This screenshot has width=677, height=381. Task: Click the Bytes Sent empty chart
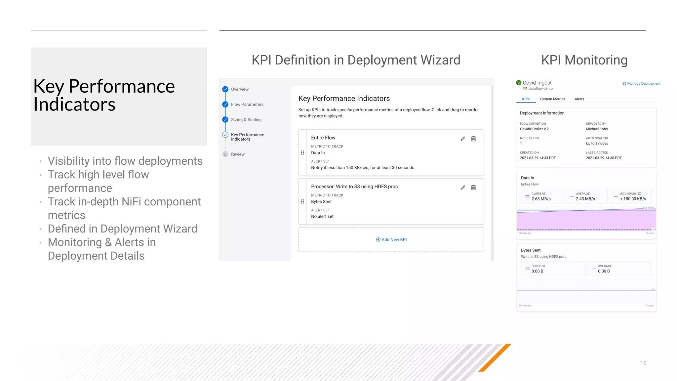tap(586, 291)
